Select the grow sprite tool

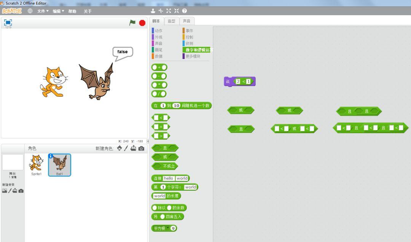(169, 11)
